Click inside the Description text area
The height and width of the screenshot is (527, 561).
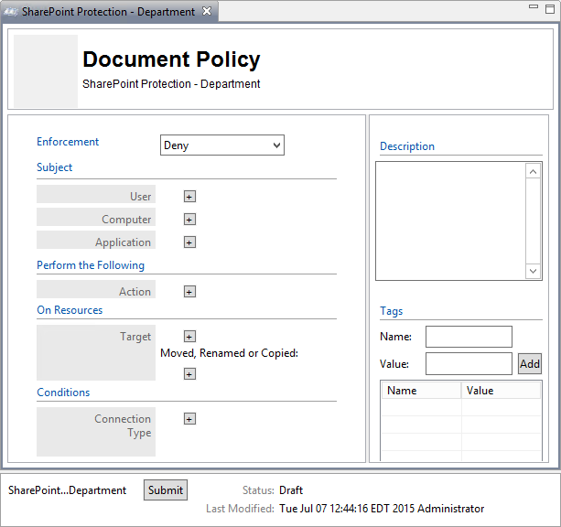coord(451,220)
